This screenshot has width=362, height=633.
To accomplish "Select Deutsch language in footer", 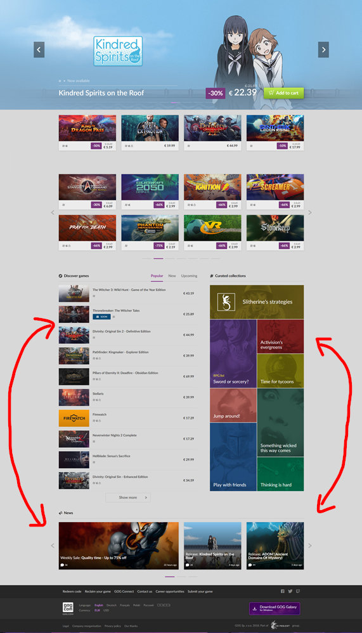I will click(x=112, y=605).
